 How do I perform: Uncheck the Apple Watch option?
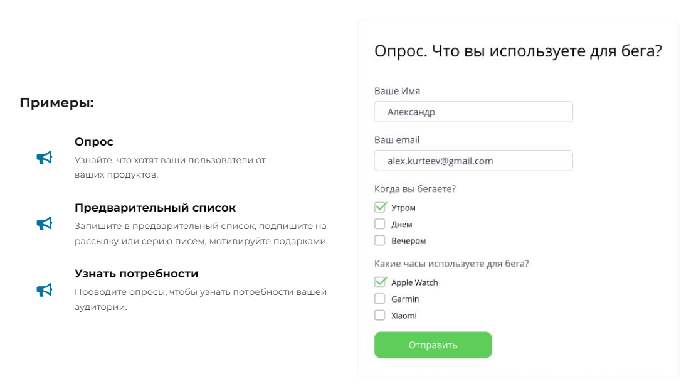[x=380, y=282]
